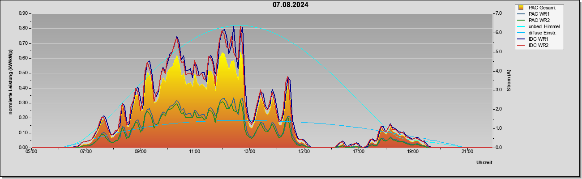
Task: Click the PAC Gesamt legend color swatch
Action: coord(521,8)
